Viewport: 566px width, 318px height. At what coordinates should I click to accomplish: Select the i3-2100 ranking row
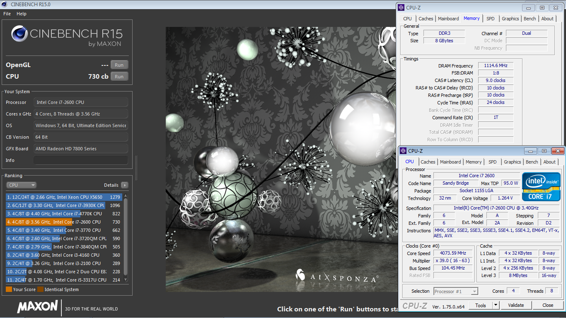click(64, 263)
